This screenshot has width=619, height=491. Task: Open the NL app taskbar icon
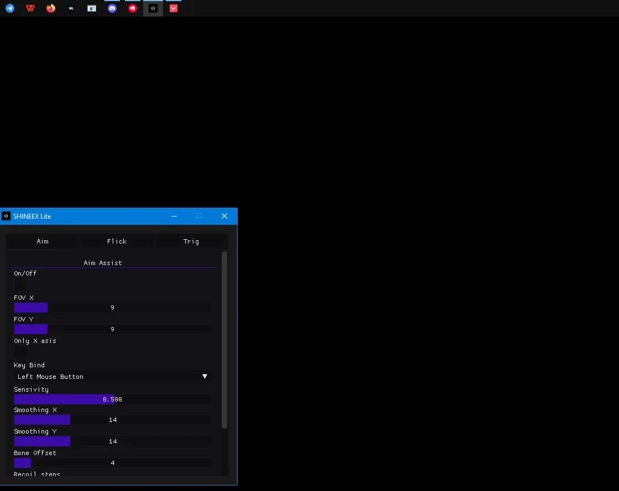tap(71, 8)
